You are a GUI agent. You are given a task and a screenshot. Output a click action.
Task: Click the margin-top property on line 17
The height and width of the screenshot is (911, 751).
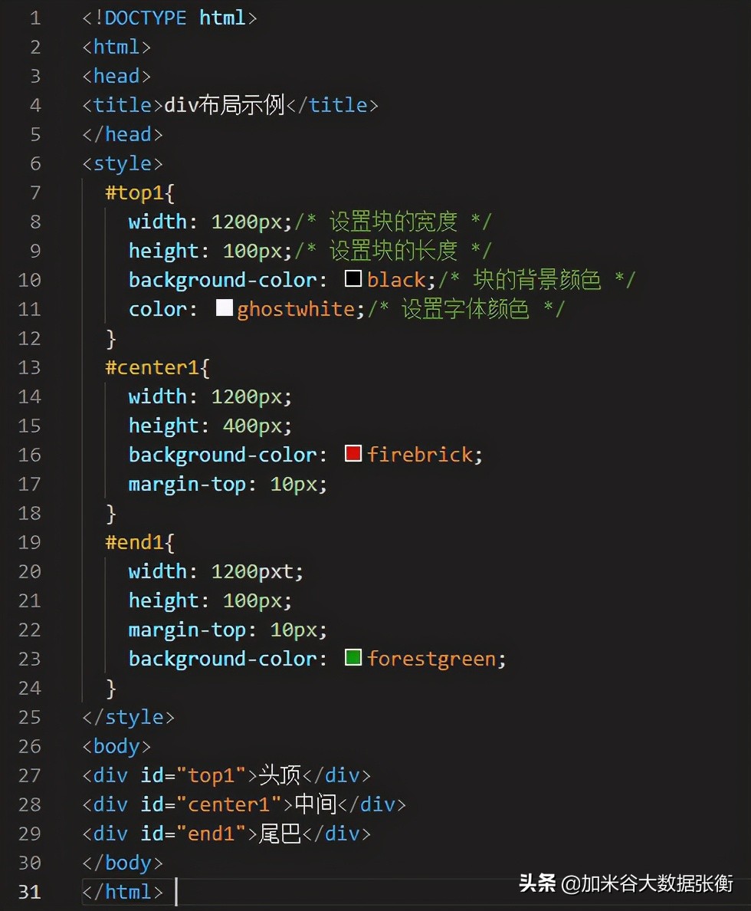[187, 485]
